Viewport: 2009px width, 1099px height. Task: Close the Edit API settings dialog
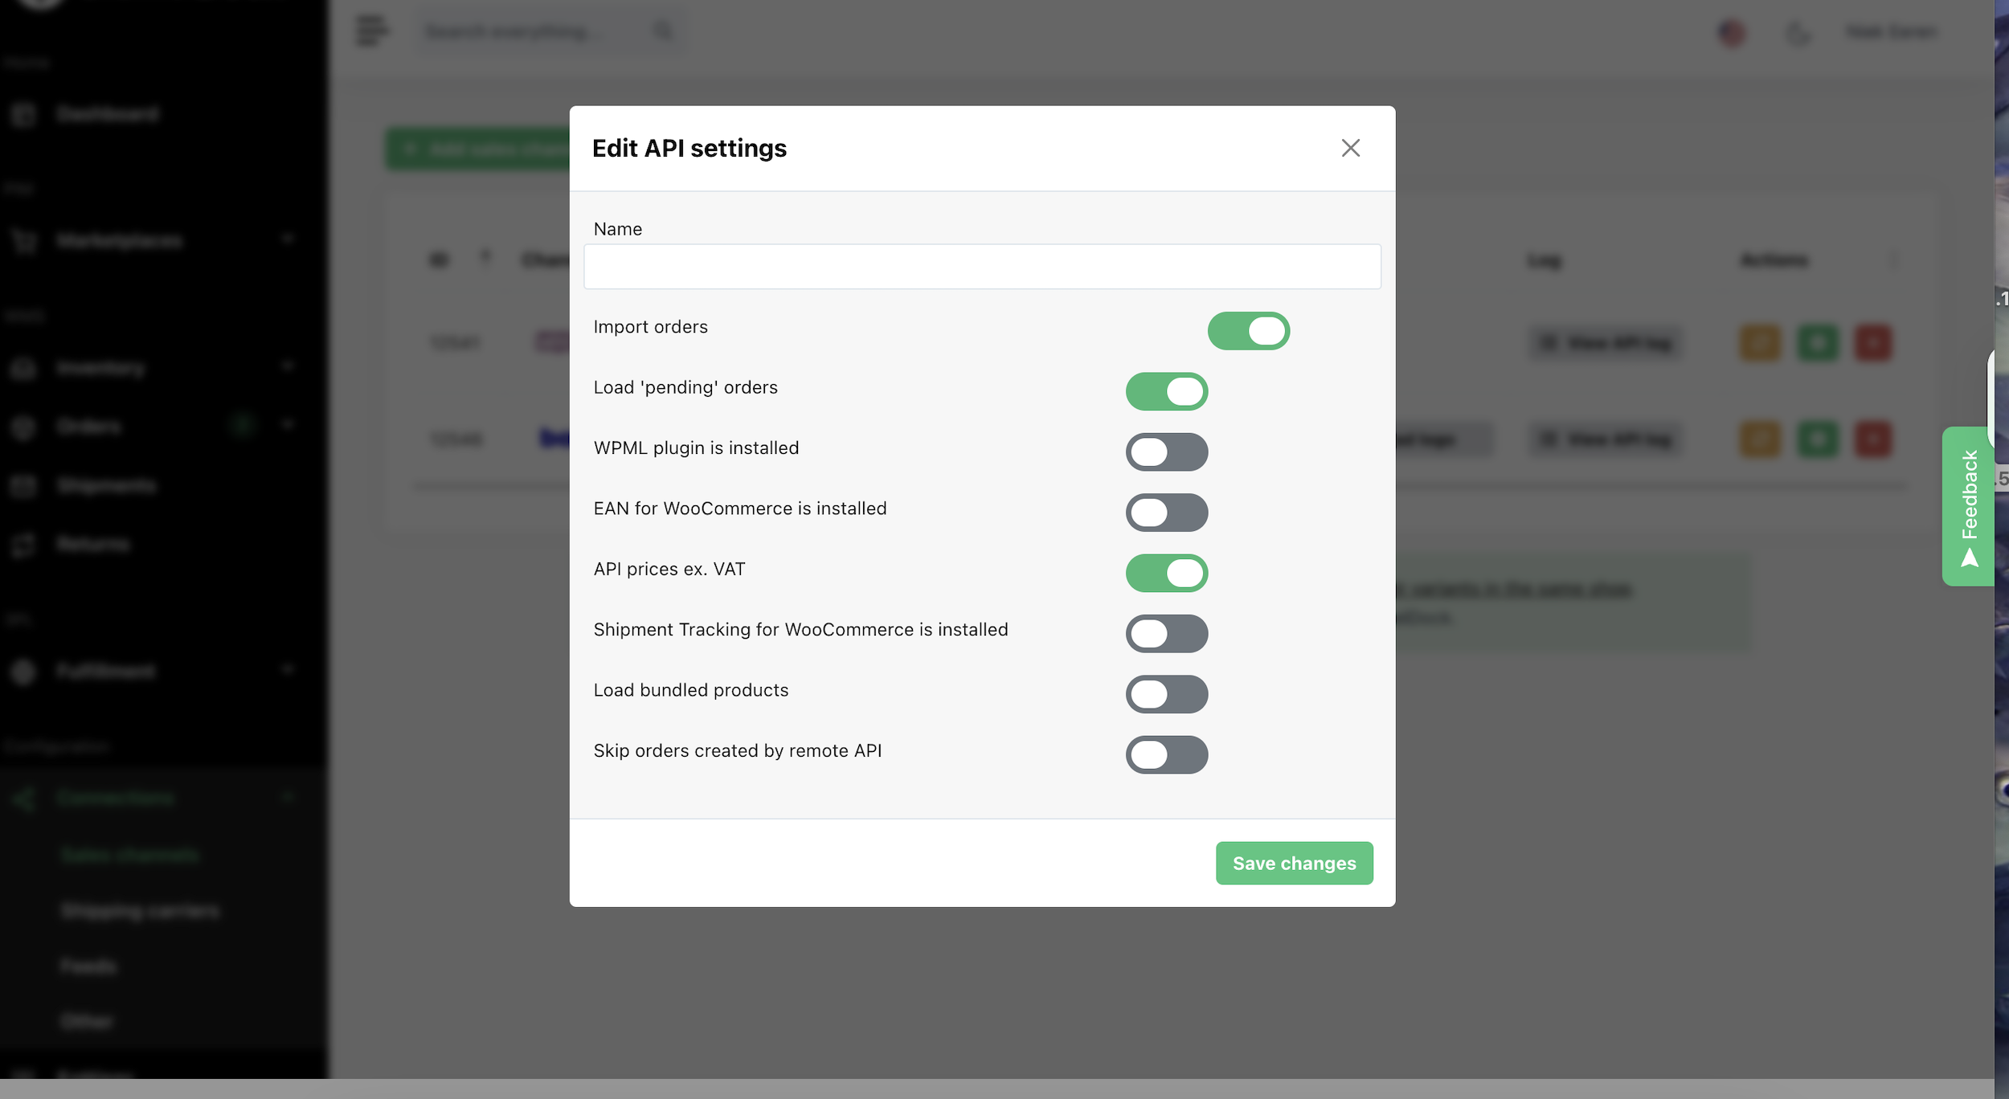click(1350, 148)
